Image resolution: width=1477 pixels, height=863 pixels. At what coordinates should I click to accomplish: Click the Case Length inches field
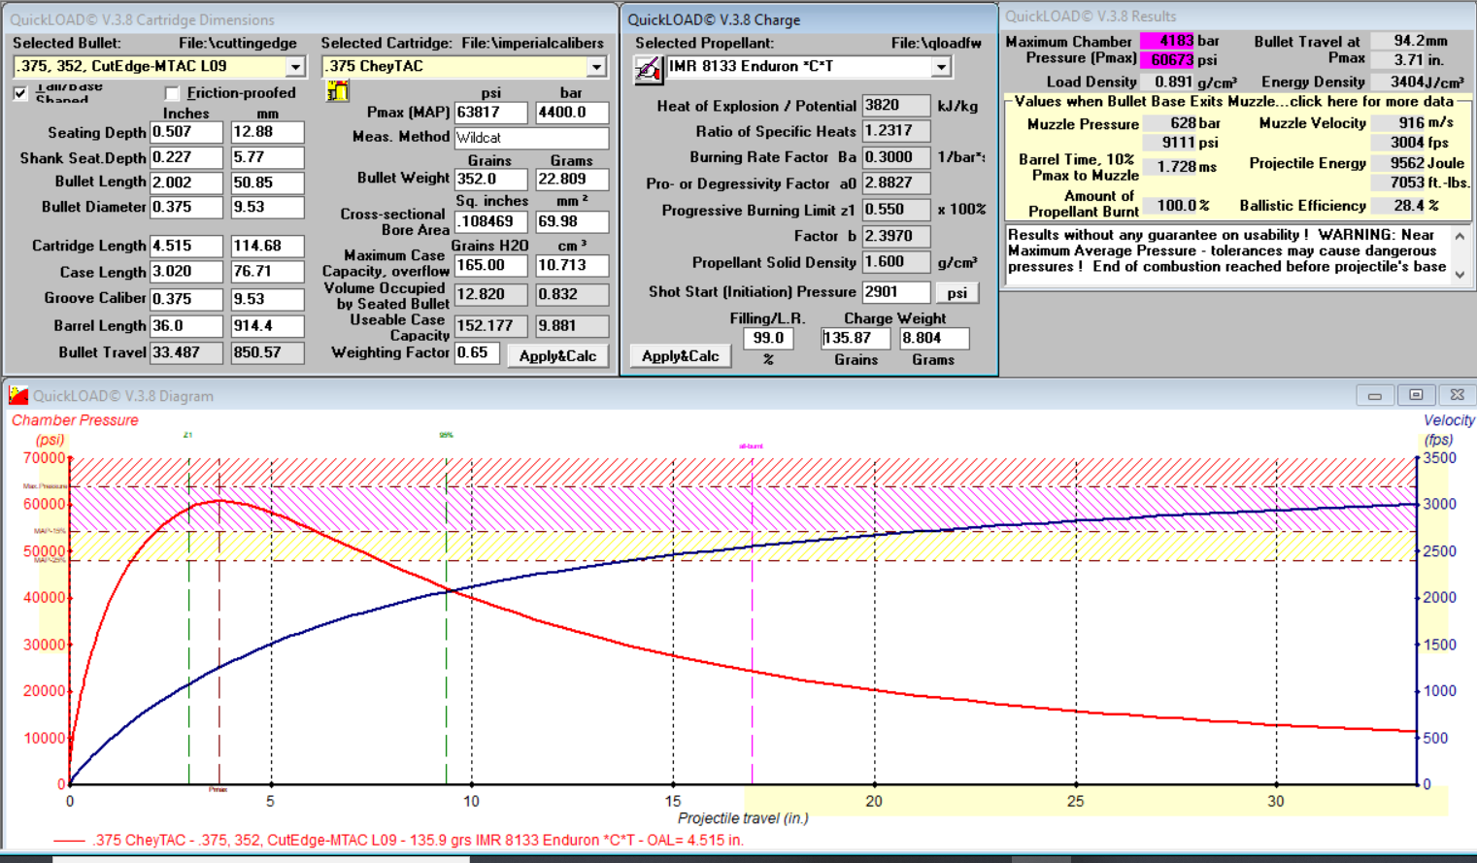click(x=186, y=273)
